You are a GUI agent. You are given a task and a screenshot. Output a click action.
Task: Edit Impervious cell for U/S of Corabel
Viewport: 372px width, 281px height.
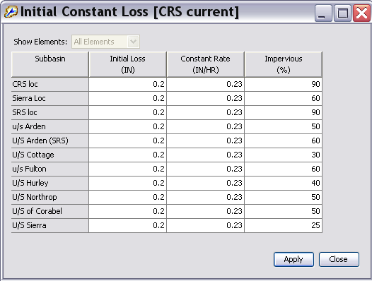284,211
